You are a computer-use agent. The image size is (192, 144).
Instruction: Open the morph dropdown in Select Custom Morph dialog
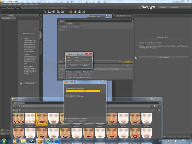pyautogui.click(x=87, y=60)
